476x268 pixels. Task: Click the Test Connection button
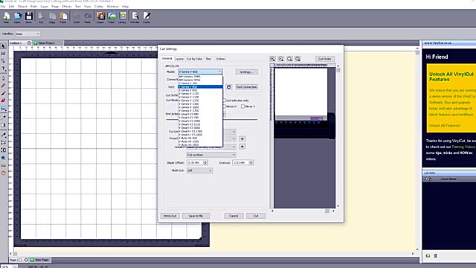(246, 87)
